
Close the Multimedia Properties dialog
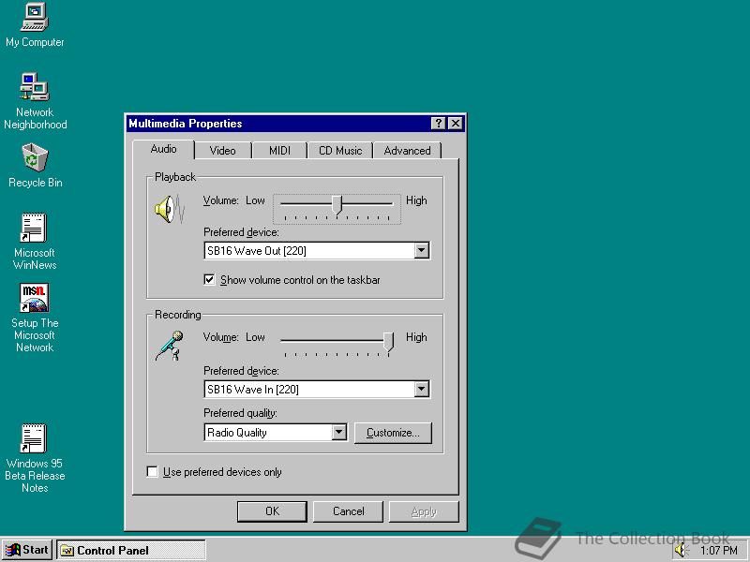pyautogui.click(x=456, y=124)
